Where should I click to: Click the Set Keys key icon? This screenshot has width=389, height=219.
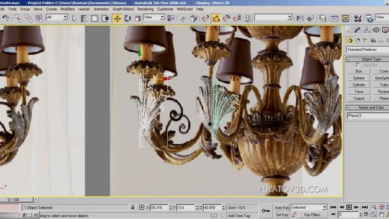tap(266, 211)
